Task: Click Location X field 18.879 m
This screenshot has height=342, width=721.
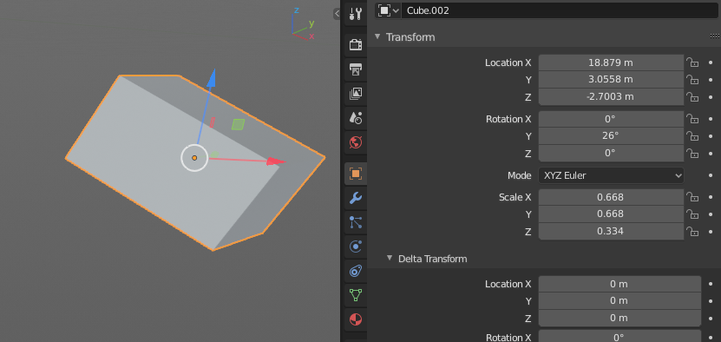Action: point(611,62)
